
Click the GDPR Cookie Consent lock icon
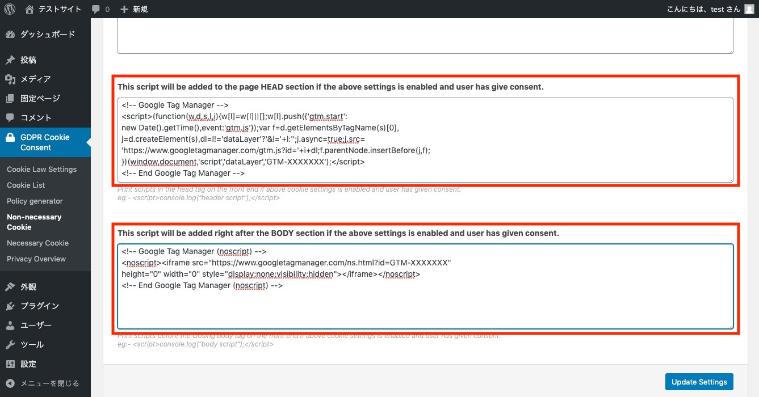tap(10, 137)
